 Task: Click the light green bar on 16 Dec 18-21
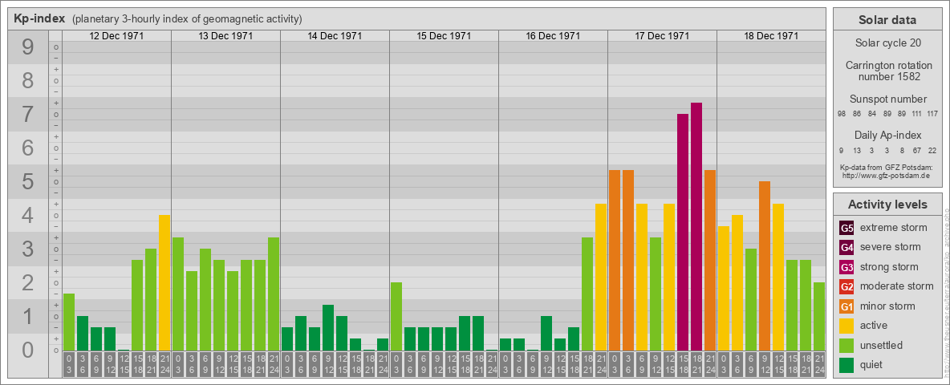click(587, 294)
